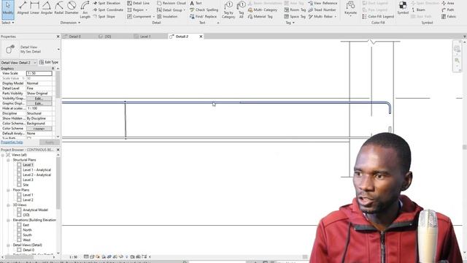The image size is (467, 263).
Task: Open the Component dropdown
Action: pyautogui.click(x=154, y=16)
